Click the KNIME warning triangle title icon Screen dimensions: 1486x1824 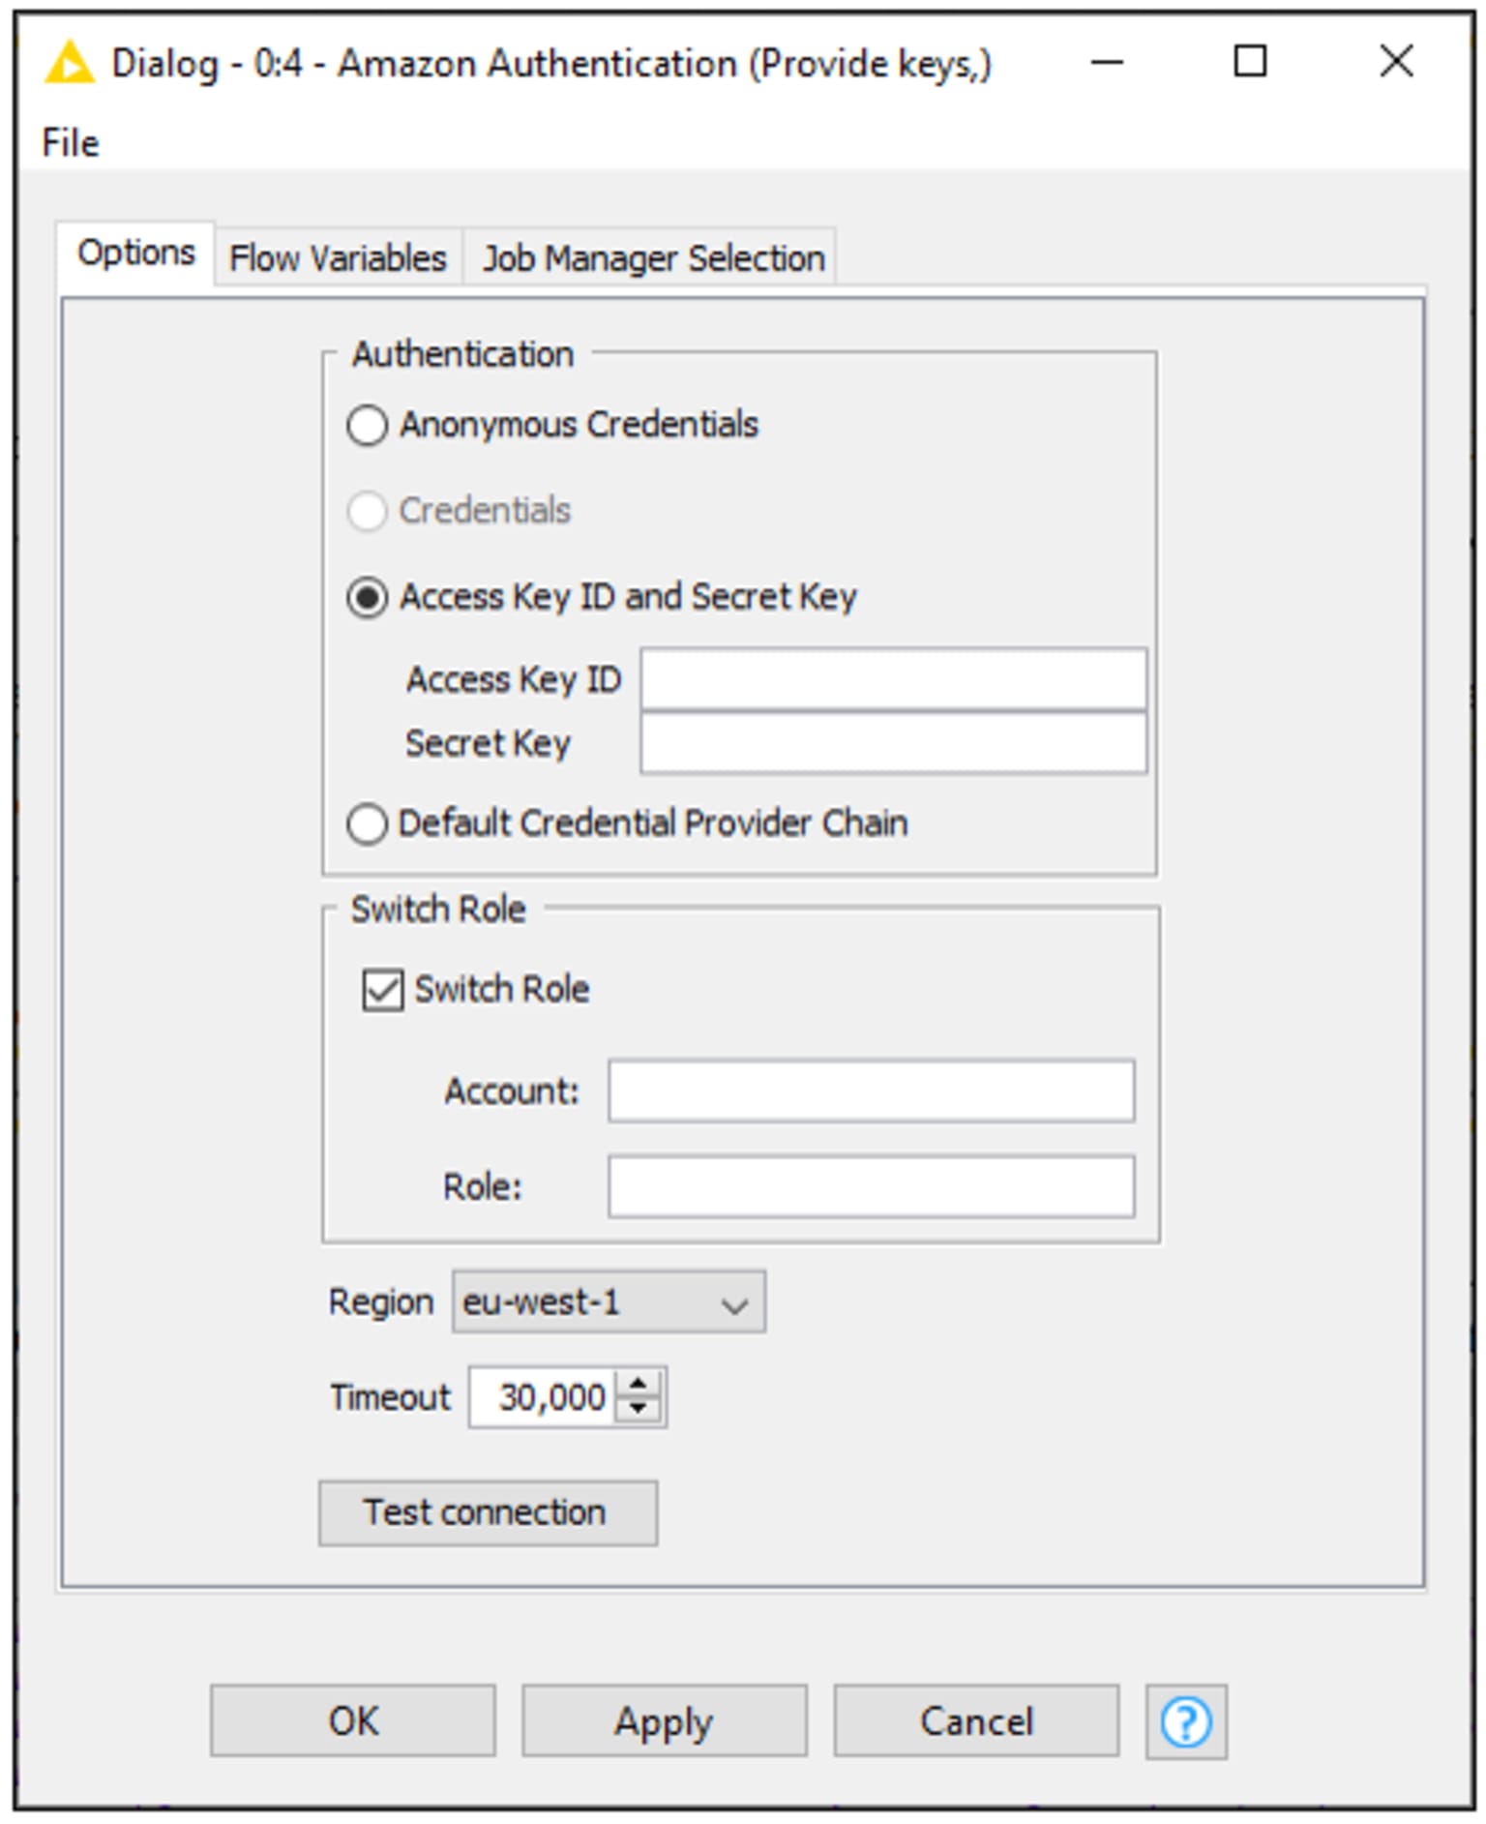coord(70,63)
